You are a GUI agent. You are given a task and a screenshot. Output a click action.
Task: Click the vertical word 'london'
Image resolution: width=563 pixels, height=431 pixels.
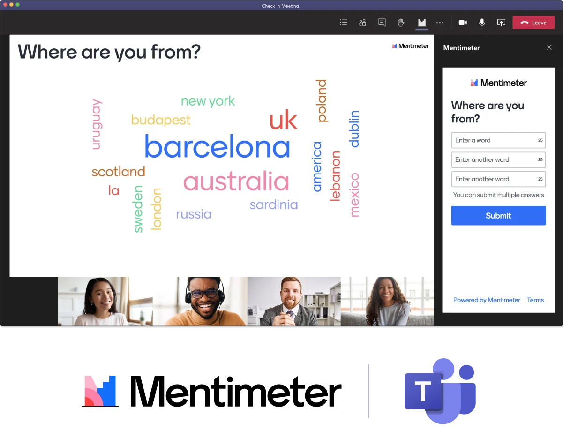(156, 209)
